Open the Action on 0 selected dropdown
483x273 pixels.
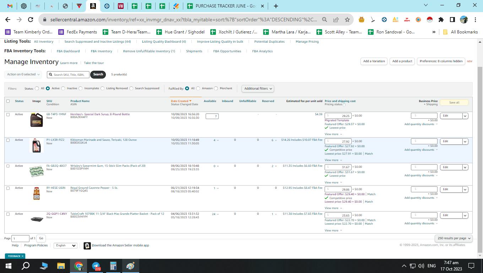pos(23,75)
